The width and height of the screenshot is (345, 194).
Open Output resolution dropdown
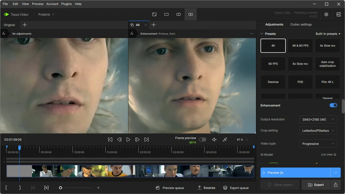pyautogui.click(x=318, y=119)
